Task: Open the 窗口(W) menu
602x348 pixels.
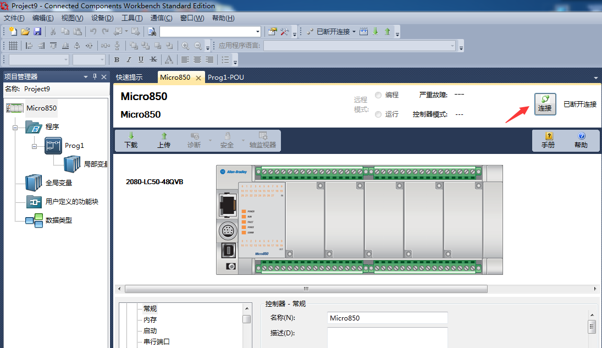Action: click(192, 18)
